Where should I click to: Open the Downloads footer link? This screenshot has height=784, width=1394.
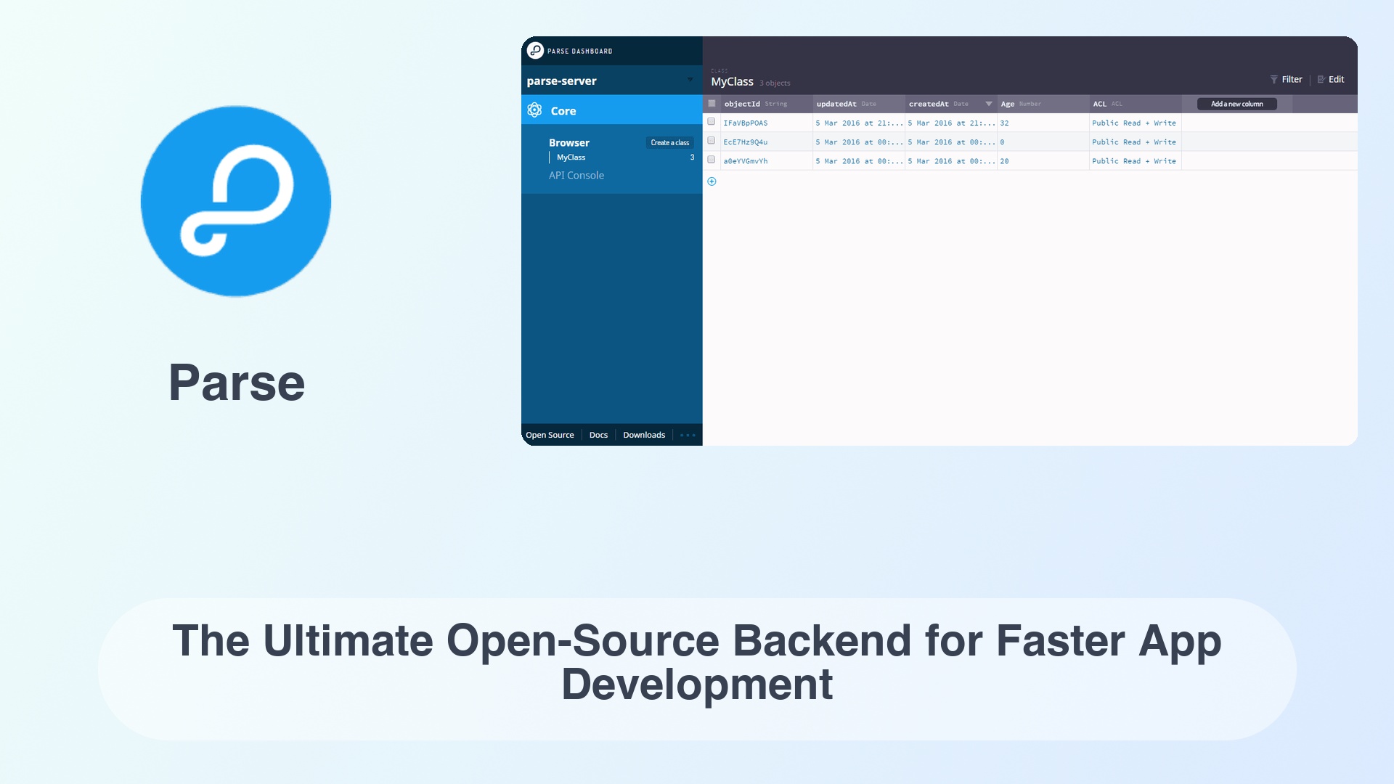click(x=644, y=435)
